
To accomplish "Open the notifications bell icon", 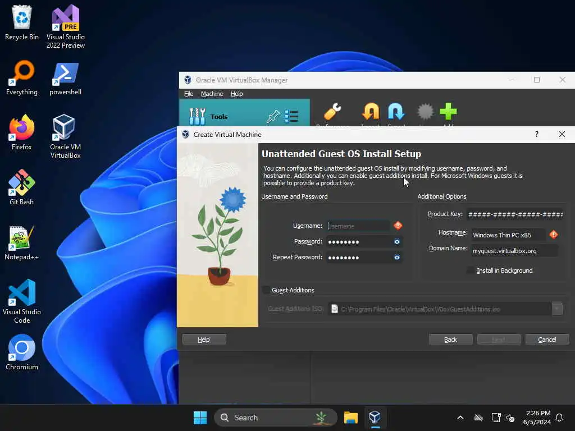I will click(559, 418).
